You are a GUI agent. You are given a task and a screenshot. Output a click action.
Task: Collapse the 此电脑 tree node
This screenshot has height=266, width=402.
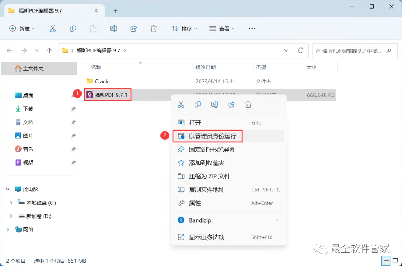pos(8,189)
